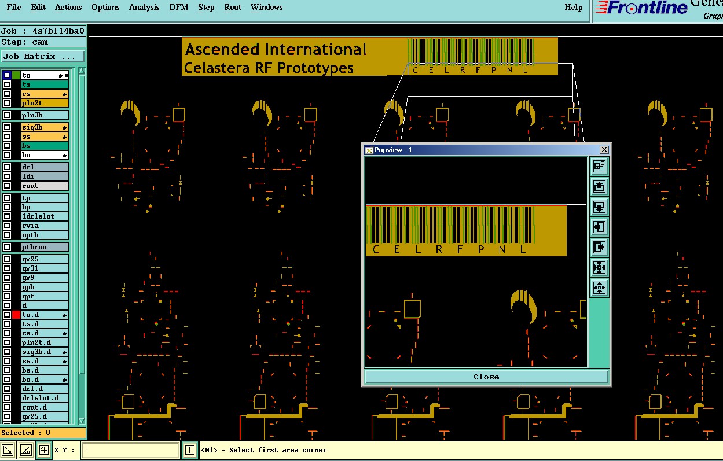Click the small grid icon on the 'to' row
This screenshot has width=723, height=461.
66,76
